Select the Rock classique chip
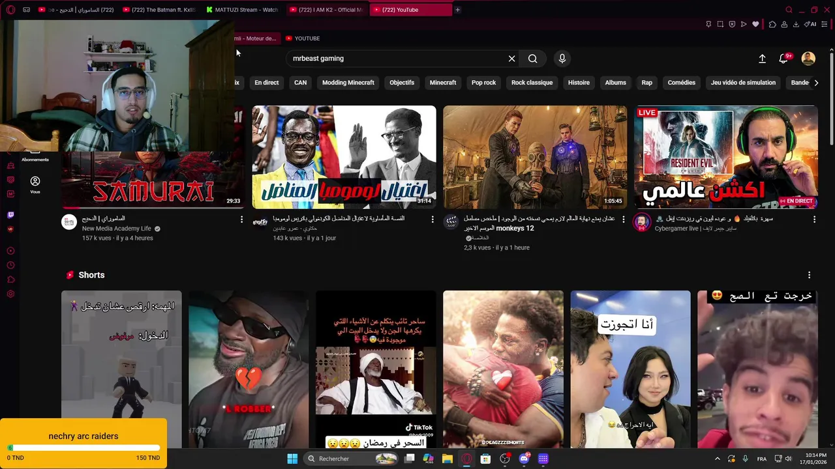 tap(532, 83)
